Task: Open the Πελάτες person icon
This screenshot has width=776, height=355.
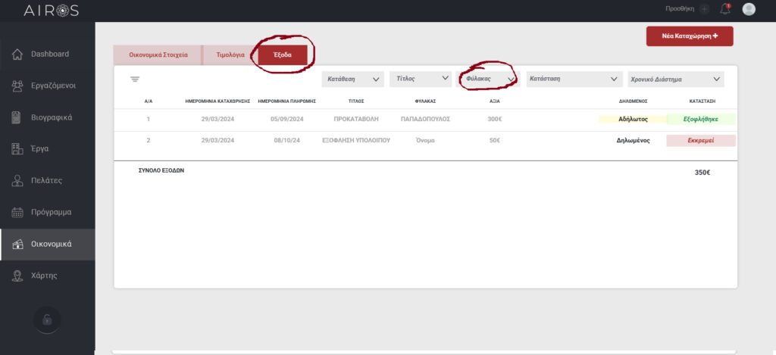Action: click(17, 181)
